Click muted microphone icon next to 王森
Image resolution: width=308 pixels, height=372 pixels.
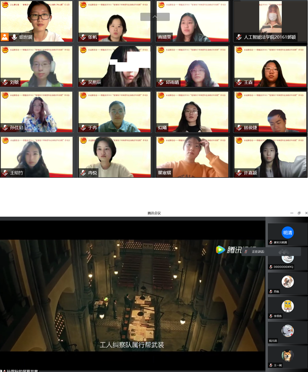pos(239,83)
